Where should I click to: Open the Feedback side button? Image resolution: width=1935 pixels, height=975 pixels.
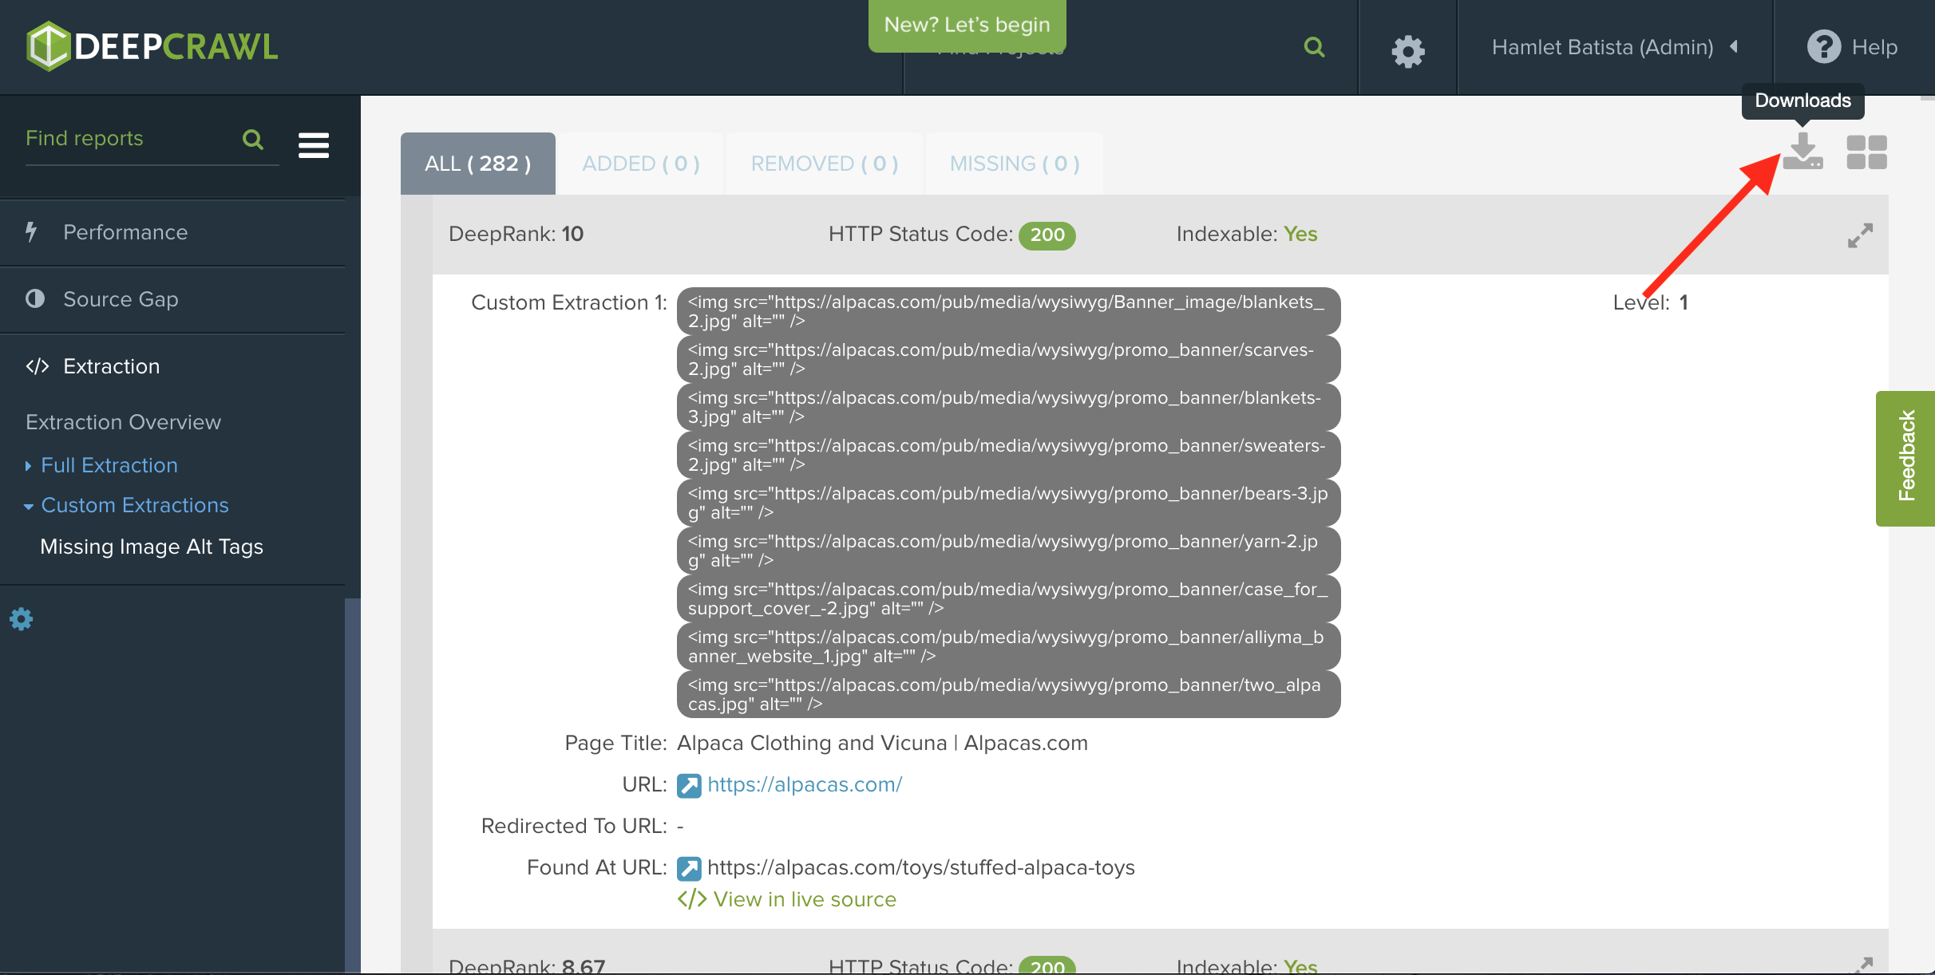[1906, 458]
